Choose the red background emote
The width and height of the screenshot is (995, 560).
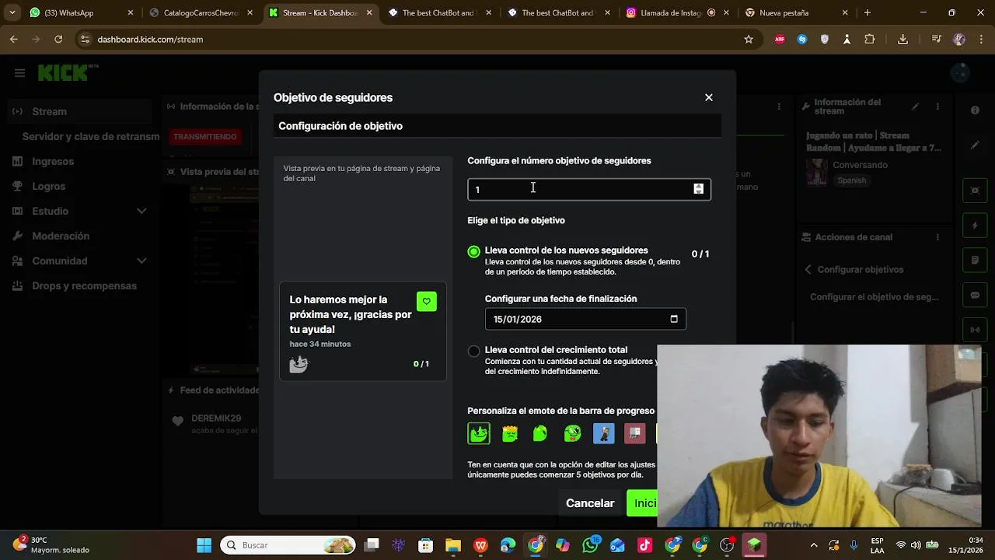point(635,433)
